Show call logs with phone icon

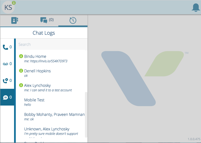pyautogui.click(x=7, y=47)
